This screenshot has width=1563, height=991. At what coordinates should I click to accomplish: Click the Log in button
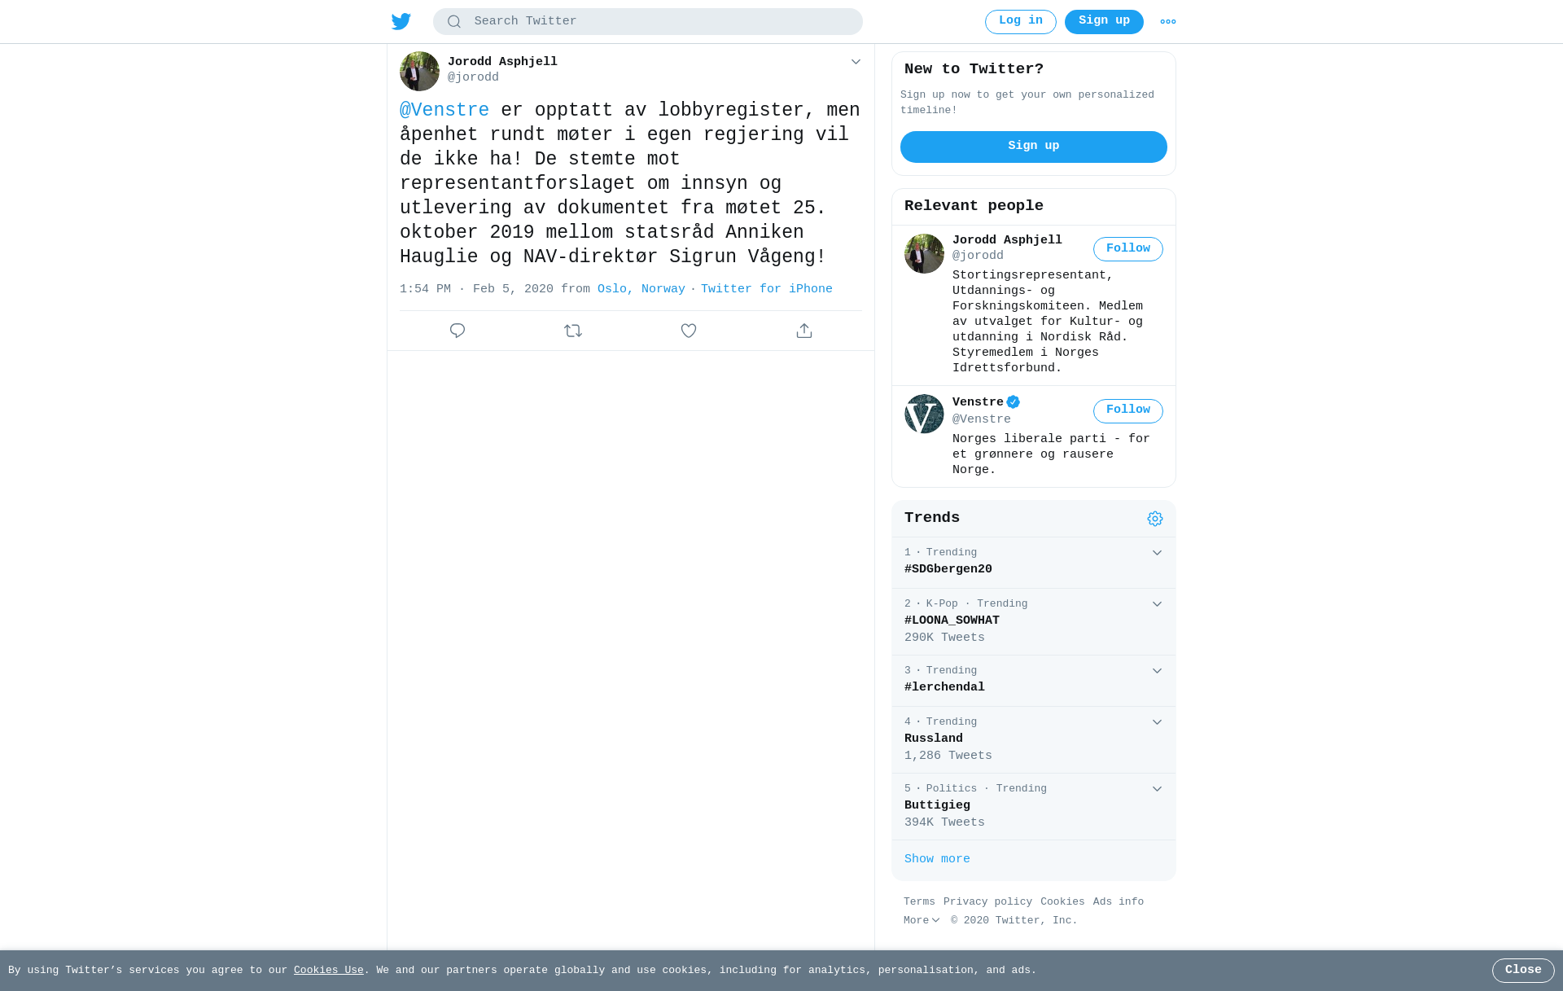(1021, 22)
